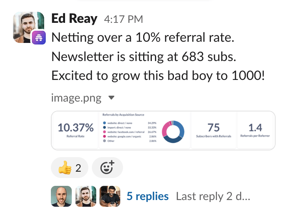
Task: Open the Ed Reay sender name
Action: tap(74, 19)
